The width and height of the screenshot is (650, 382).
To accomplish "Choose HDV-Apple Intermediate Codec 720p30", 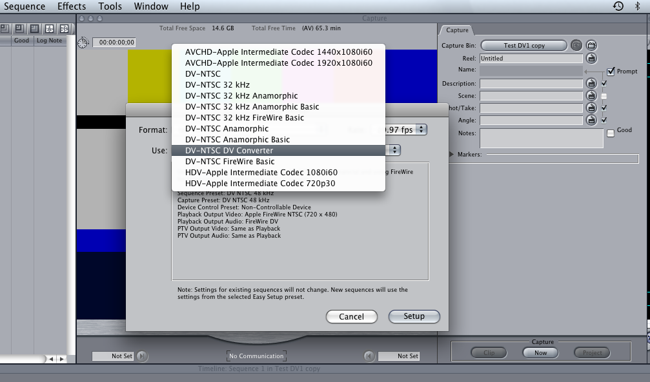I will pyautogui.click(x=278, y=184).
